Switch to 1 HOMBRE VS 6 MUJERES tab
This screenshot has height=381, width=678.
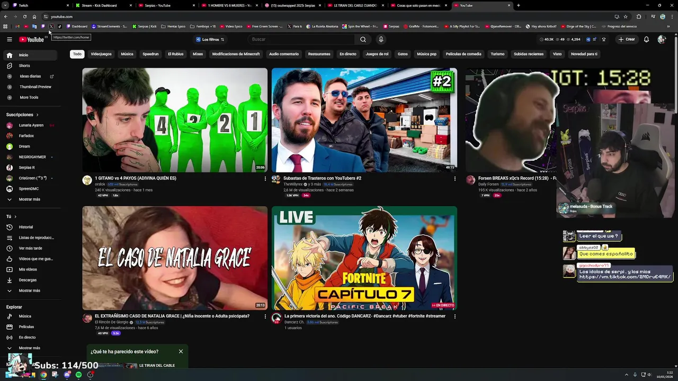point(230,5)
